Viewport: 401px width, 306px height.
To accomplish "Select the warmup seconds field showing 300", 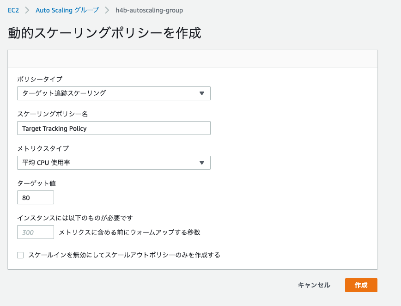I will coord(36,232).
